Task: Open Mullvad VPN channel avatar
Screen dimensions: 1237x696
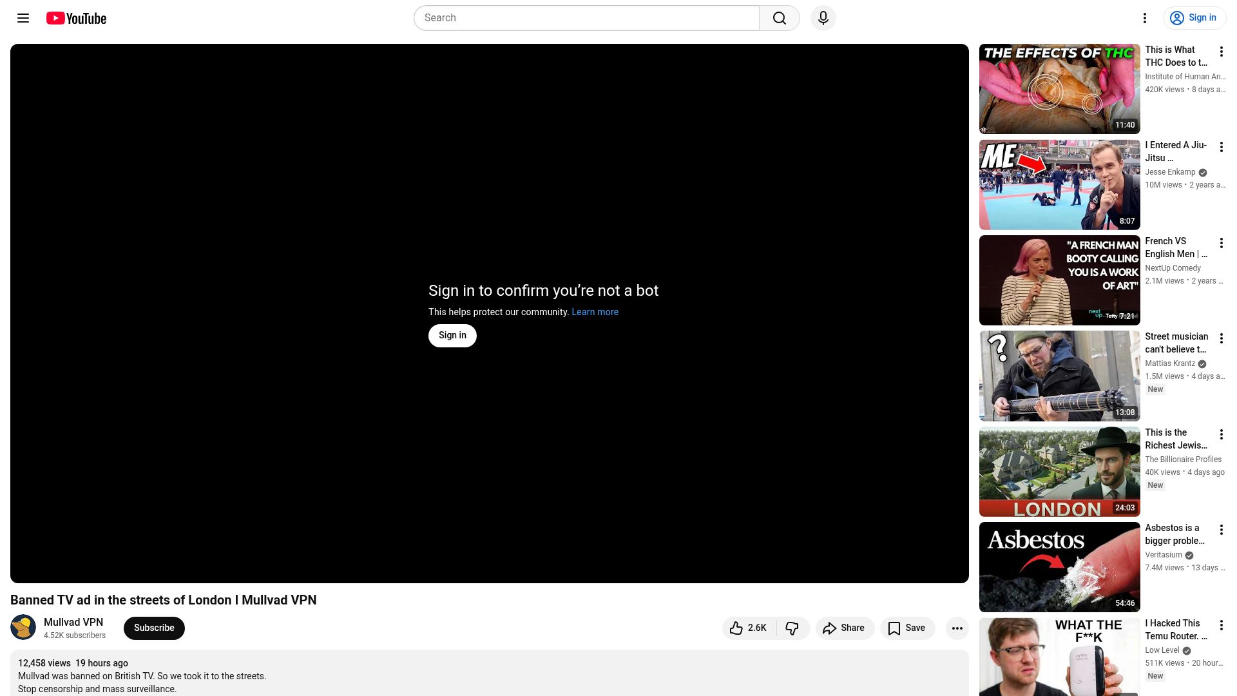Action: click(x=23, y=628)
